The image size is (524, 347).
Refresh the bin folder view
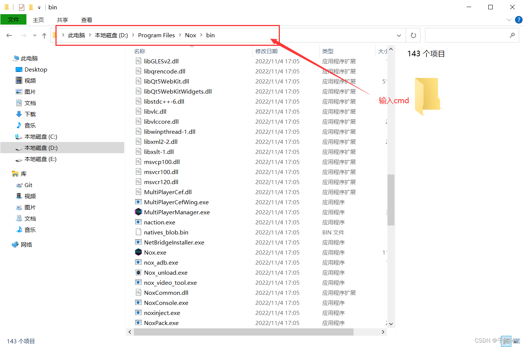(x=413, y=35)
